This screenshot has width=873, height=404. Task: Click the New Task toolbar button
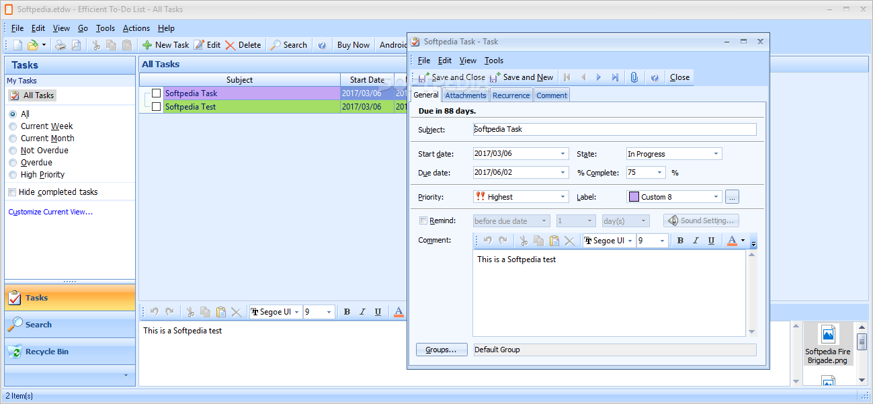tap(165, 45)
